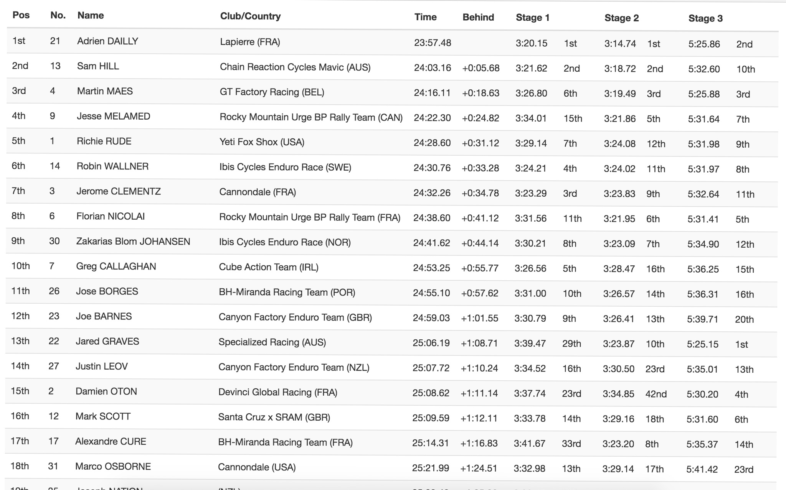Image resolution: width=786 pixels, height=490 pixels.
Task: Select Jesse MELAMED's total time 24:22.30
Action: (x=432, y=118)
